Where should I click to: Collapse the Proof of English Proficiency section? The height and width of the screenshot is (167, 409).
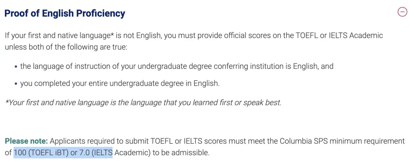click(x=402, y=12)
